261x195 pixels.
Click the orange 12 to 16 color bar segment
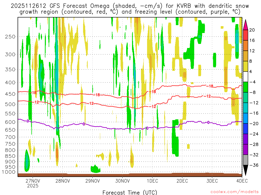[245, 46]
